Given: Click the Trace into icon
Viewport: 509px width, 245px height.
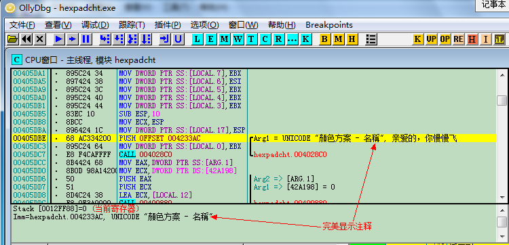Looking at the screenshot, I should [132, 39].
